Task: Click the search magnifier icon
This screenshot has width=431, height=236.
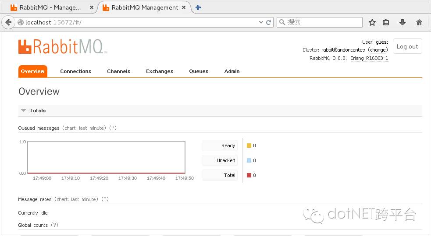Action: (282, 22)
